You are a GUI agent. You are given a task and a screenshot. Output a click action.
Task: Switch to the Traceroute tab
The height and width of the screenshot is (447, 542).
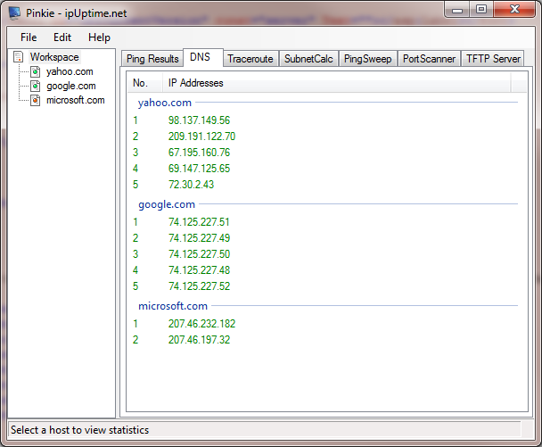point(250,59)
